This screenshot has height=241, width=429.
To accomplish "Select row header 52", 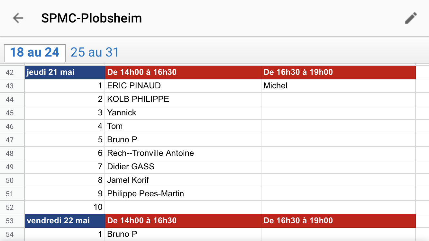I will (x=10, y=207).
